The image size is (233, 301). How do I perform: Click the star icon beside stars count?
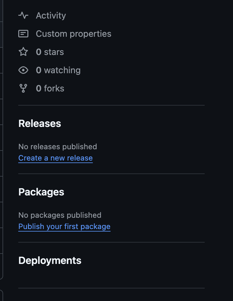tap(23, 52)
